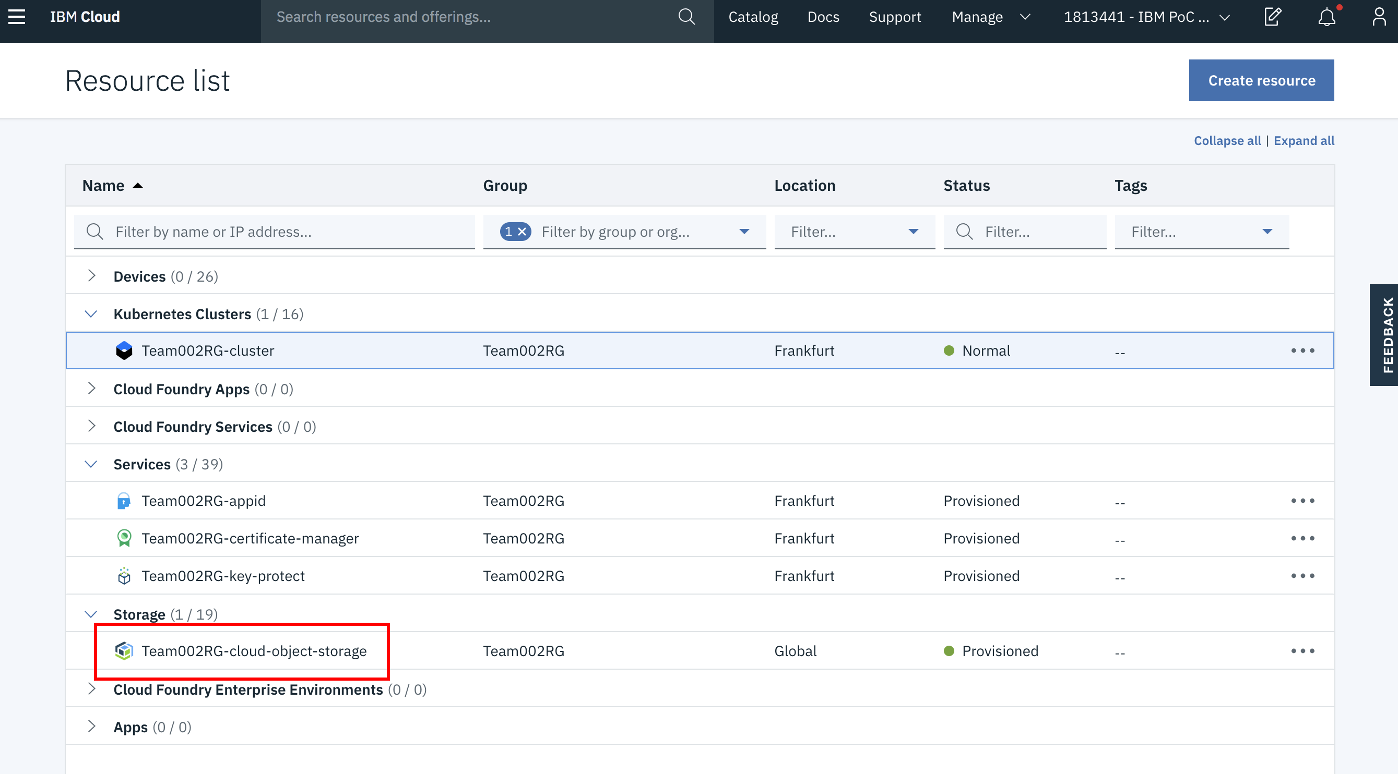Screen dimensions: 1398x774
Task: Go to Catalog in header
Action: [x=753, y=17]
